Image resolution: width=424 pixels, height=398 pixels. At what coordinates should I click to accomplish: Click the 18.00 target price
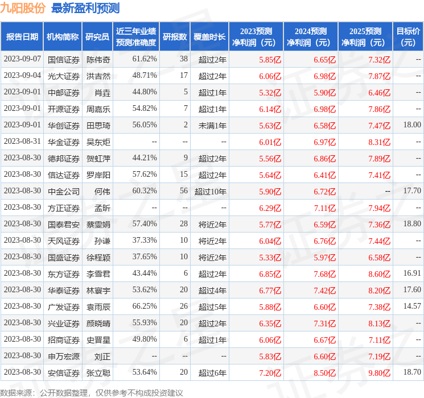coord(412,125)
